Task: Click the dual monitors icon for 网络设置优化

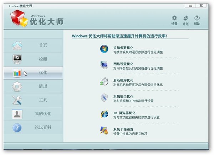Action: click(x=104, y=65)
